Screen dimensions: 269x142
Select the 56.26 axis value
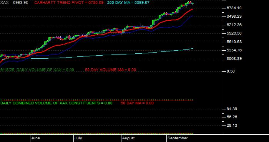(x=232, y=117)
